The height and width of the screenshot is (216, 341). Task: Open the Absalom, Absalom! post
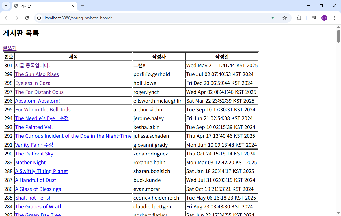click(x=37, y=101)
